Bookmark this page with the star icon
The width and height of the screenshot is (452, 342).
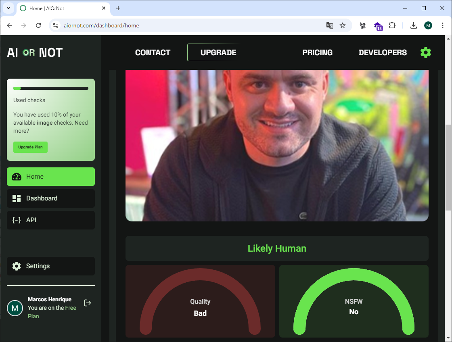pos(343,25)
